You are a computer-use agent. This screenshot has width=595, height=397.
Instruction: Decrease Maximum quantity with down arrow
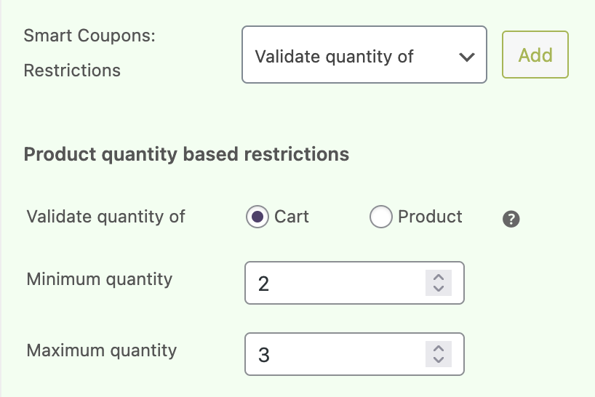pyautogui.click(x=438, y=360)
